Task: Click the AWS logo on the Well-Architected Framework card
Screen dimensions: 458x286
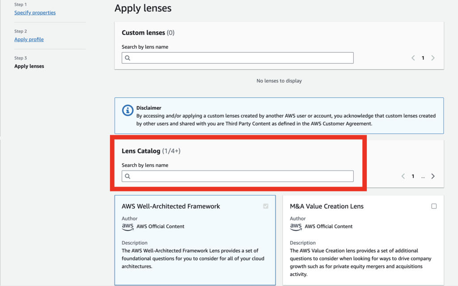Action: coord(128,226)
